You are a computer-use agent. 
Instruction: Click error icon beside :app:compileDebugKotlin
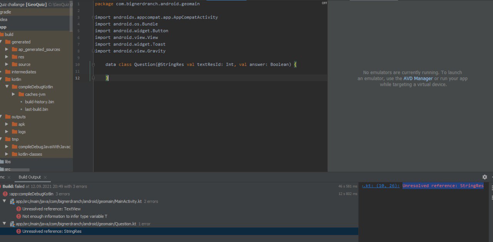click(5, 194)
